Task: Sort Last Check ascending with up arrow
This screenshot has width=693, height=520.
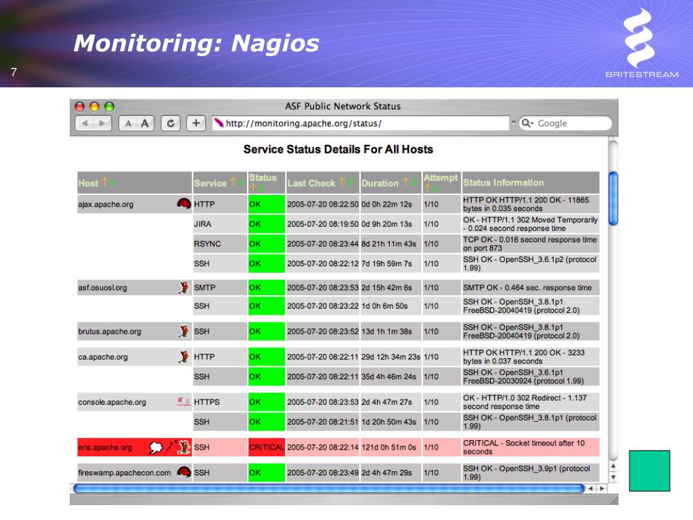Action: click(342, 181)
